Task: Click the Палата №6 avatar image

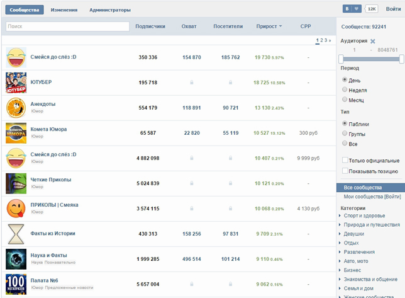Action: click(16, 284)
